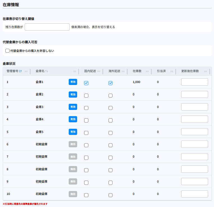Click the 有効 badge for 倉庫2
This screenshot has height=207, width=214.
pos(73,95)
